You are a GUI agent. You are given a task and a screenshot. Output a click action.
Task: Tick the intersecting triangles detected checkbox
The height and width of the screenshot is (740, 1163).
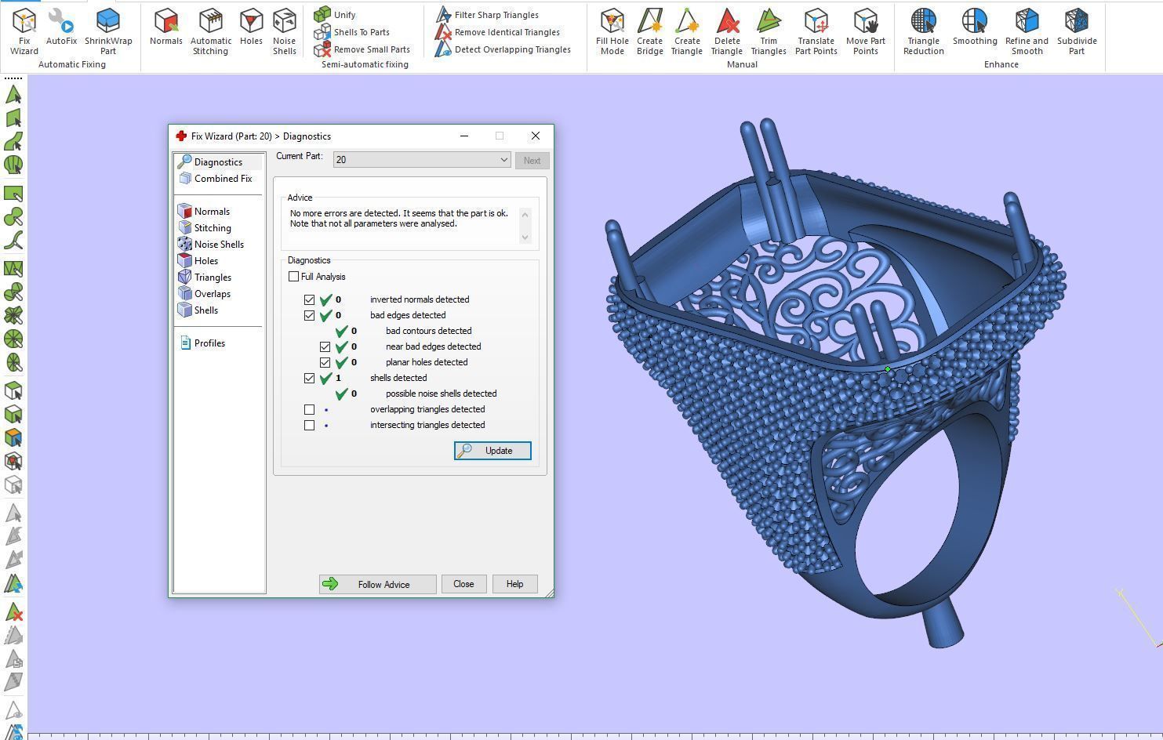pos(310,425)
